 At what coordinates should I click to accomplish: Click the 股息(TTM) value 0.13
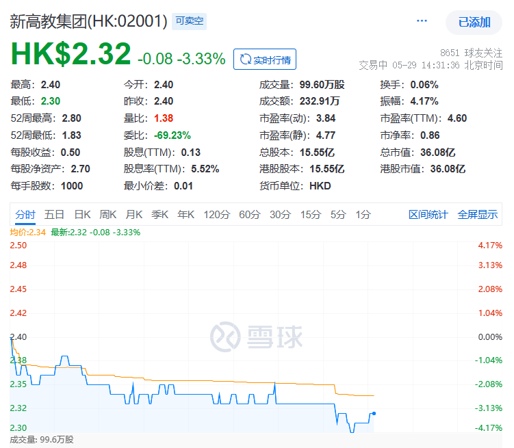click(x=191, y=153)
